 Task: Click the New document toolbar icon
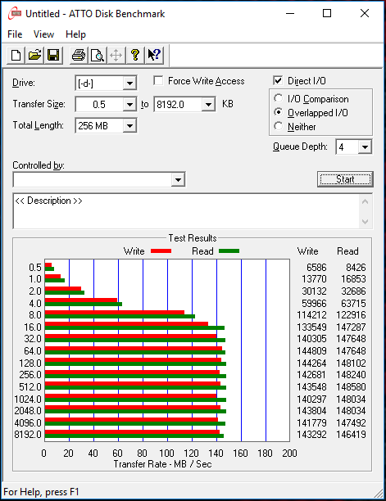(16, 56)
